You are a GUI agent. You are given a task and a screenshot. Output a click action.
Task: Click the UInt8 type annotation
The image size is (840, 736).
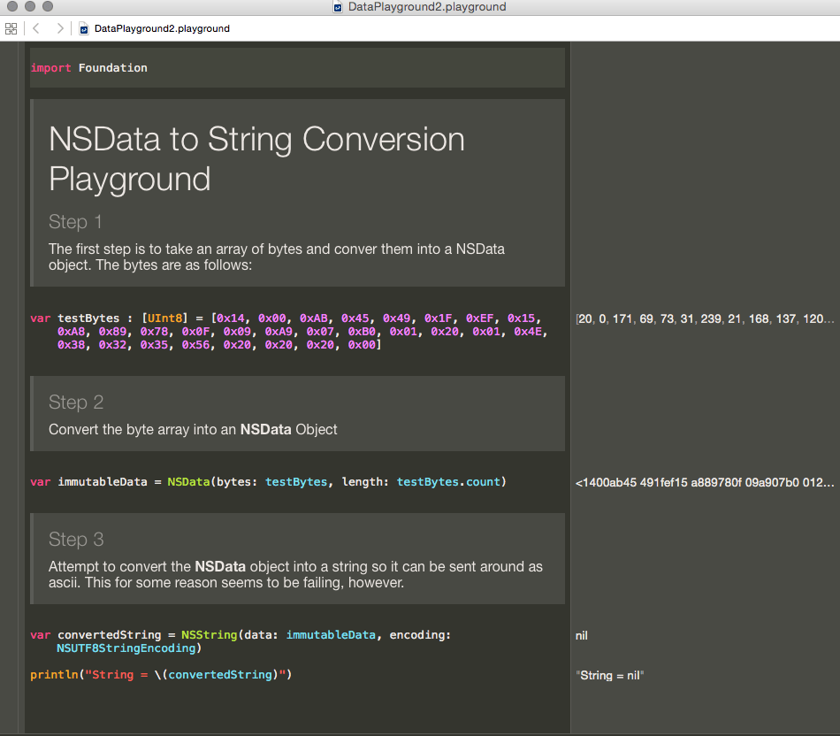click(x=164, y=318)
